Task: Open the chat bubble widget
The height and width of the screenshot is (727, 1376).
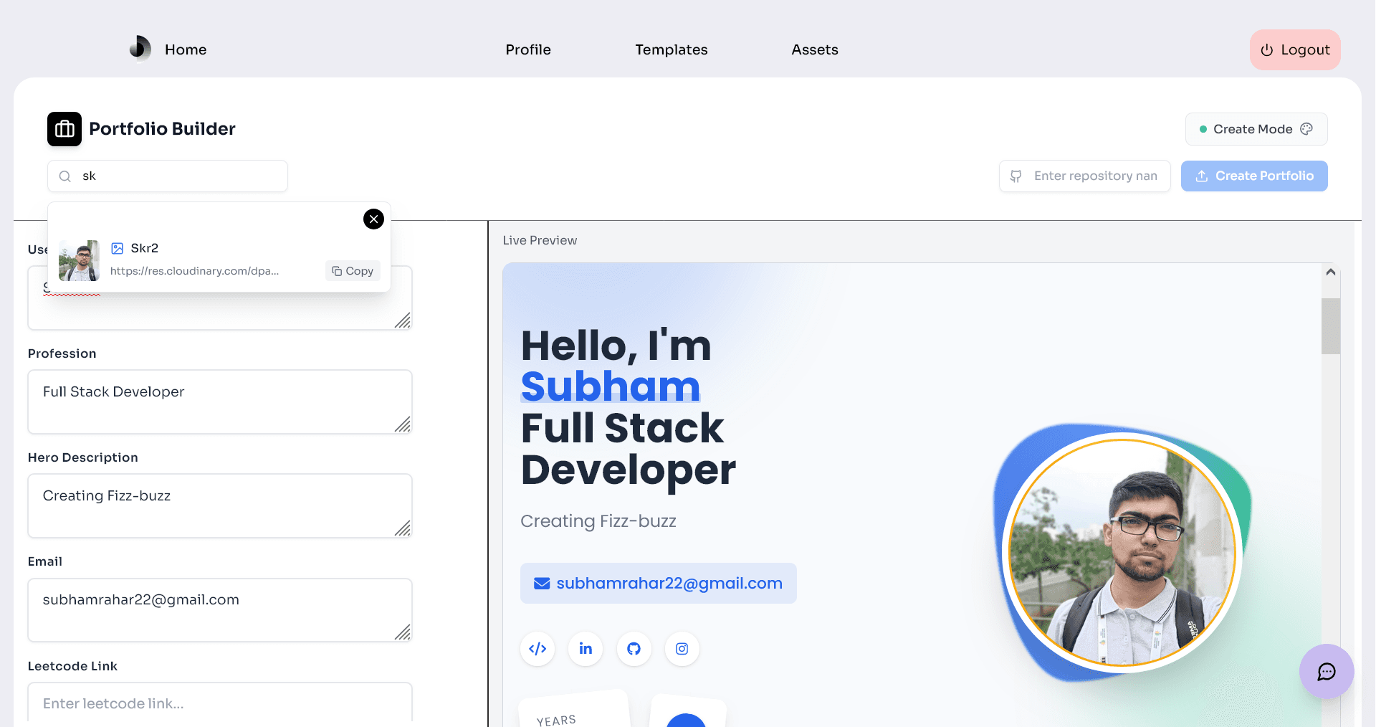Action: (1327, 672)
